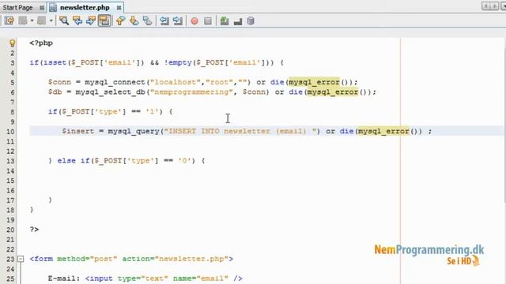This screenshot has width=506, height=284.
Task: Click the name="email" attribute on line 25
Action: pyautogui.click(x=200, y=278)
